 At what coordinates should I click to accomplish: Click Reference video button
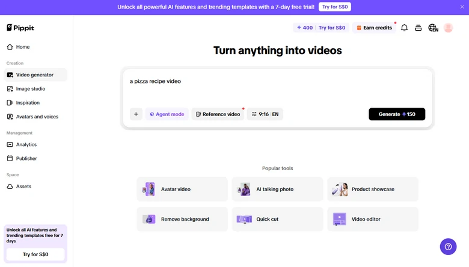point(218,114)
